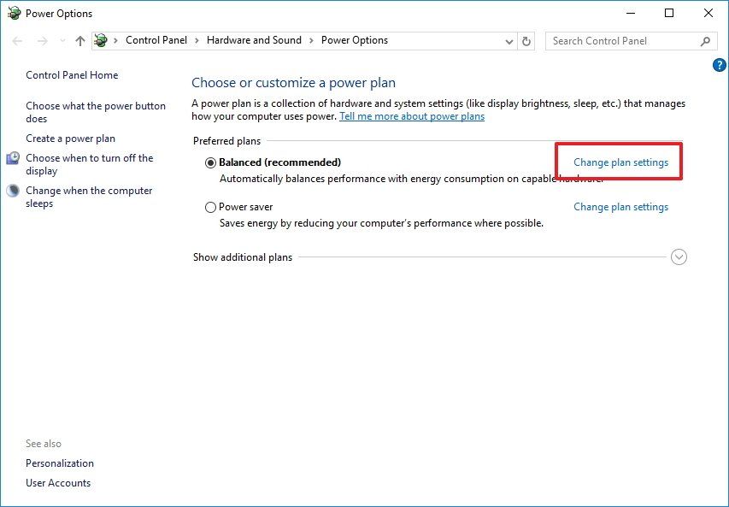Go up one folder level
729x507 pixels.
point(79,40)
